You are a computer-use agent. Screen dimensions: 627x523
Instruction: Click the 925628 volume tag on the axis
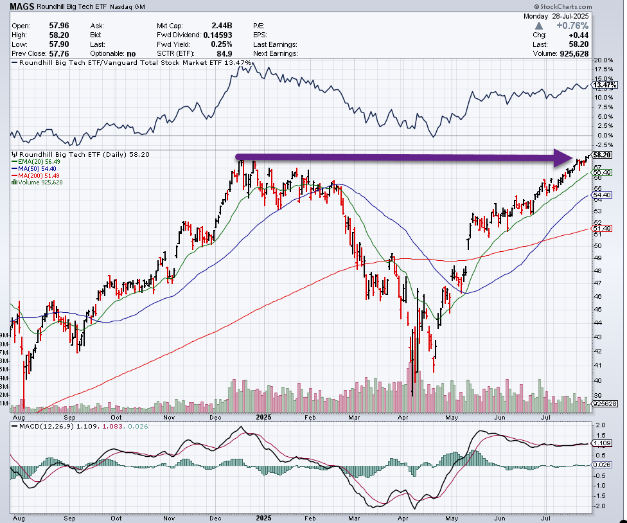603,404
